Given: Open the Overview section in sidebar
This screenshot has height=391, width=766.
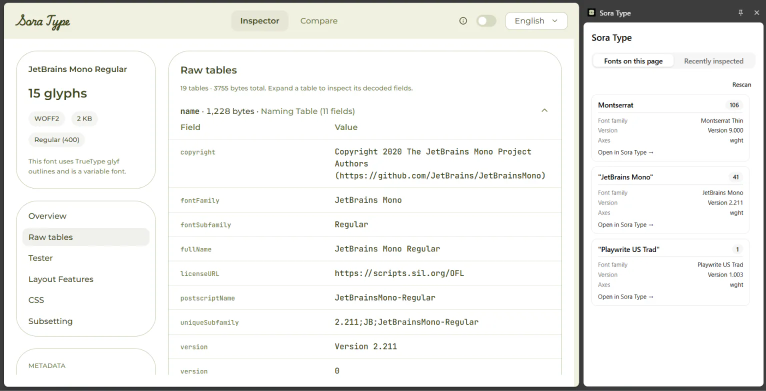Looking at the screenshot, I should pyautogui.click(x=86, y=216).
